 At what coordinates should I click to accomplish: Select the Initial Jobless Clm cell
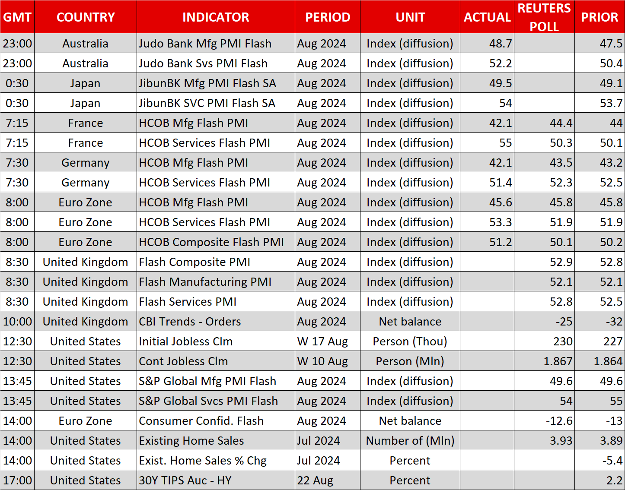[x=216, y=341]
